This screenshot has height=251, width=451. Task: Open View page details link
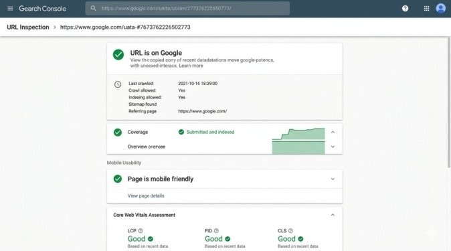(x=146, y=195)
